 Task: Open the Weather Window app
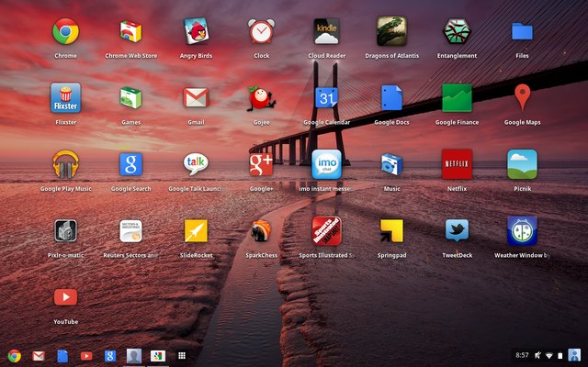(x=523, y=230)
